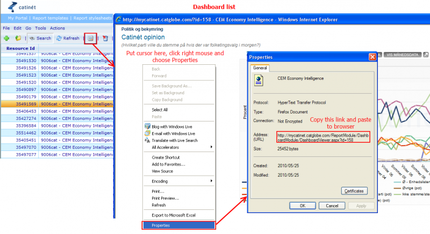Screen dimensions: 430x234
Task: Choose View Source in the context menu
Action: 178,171
